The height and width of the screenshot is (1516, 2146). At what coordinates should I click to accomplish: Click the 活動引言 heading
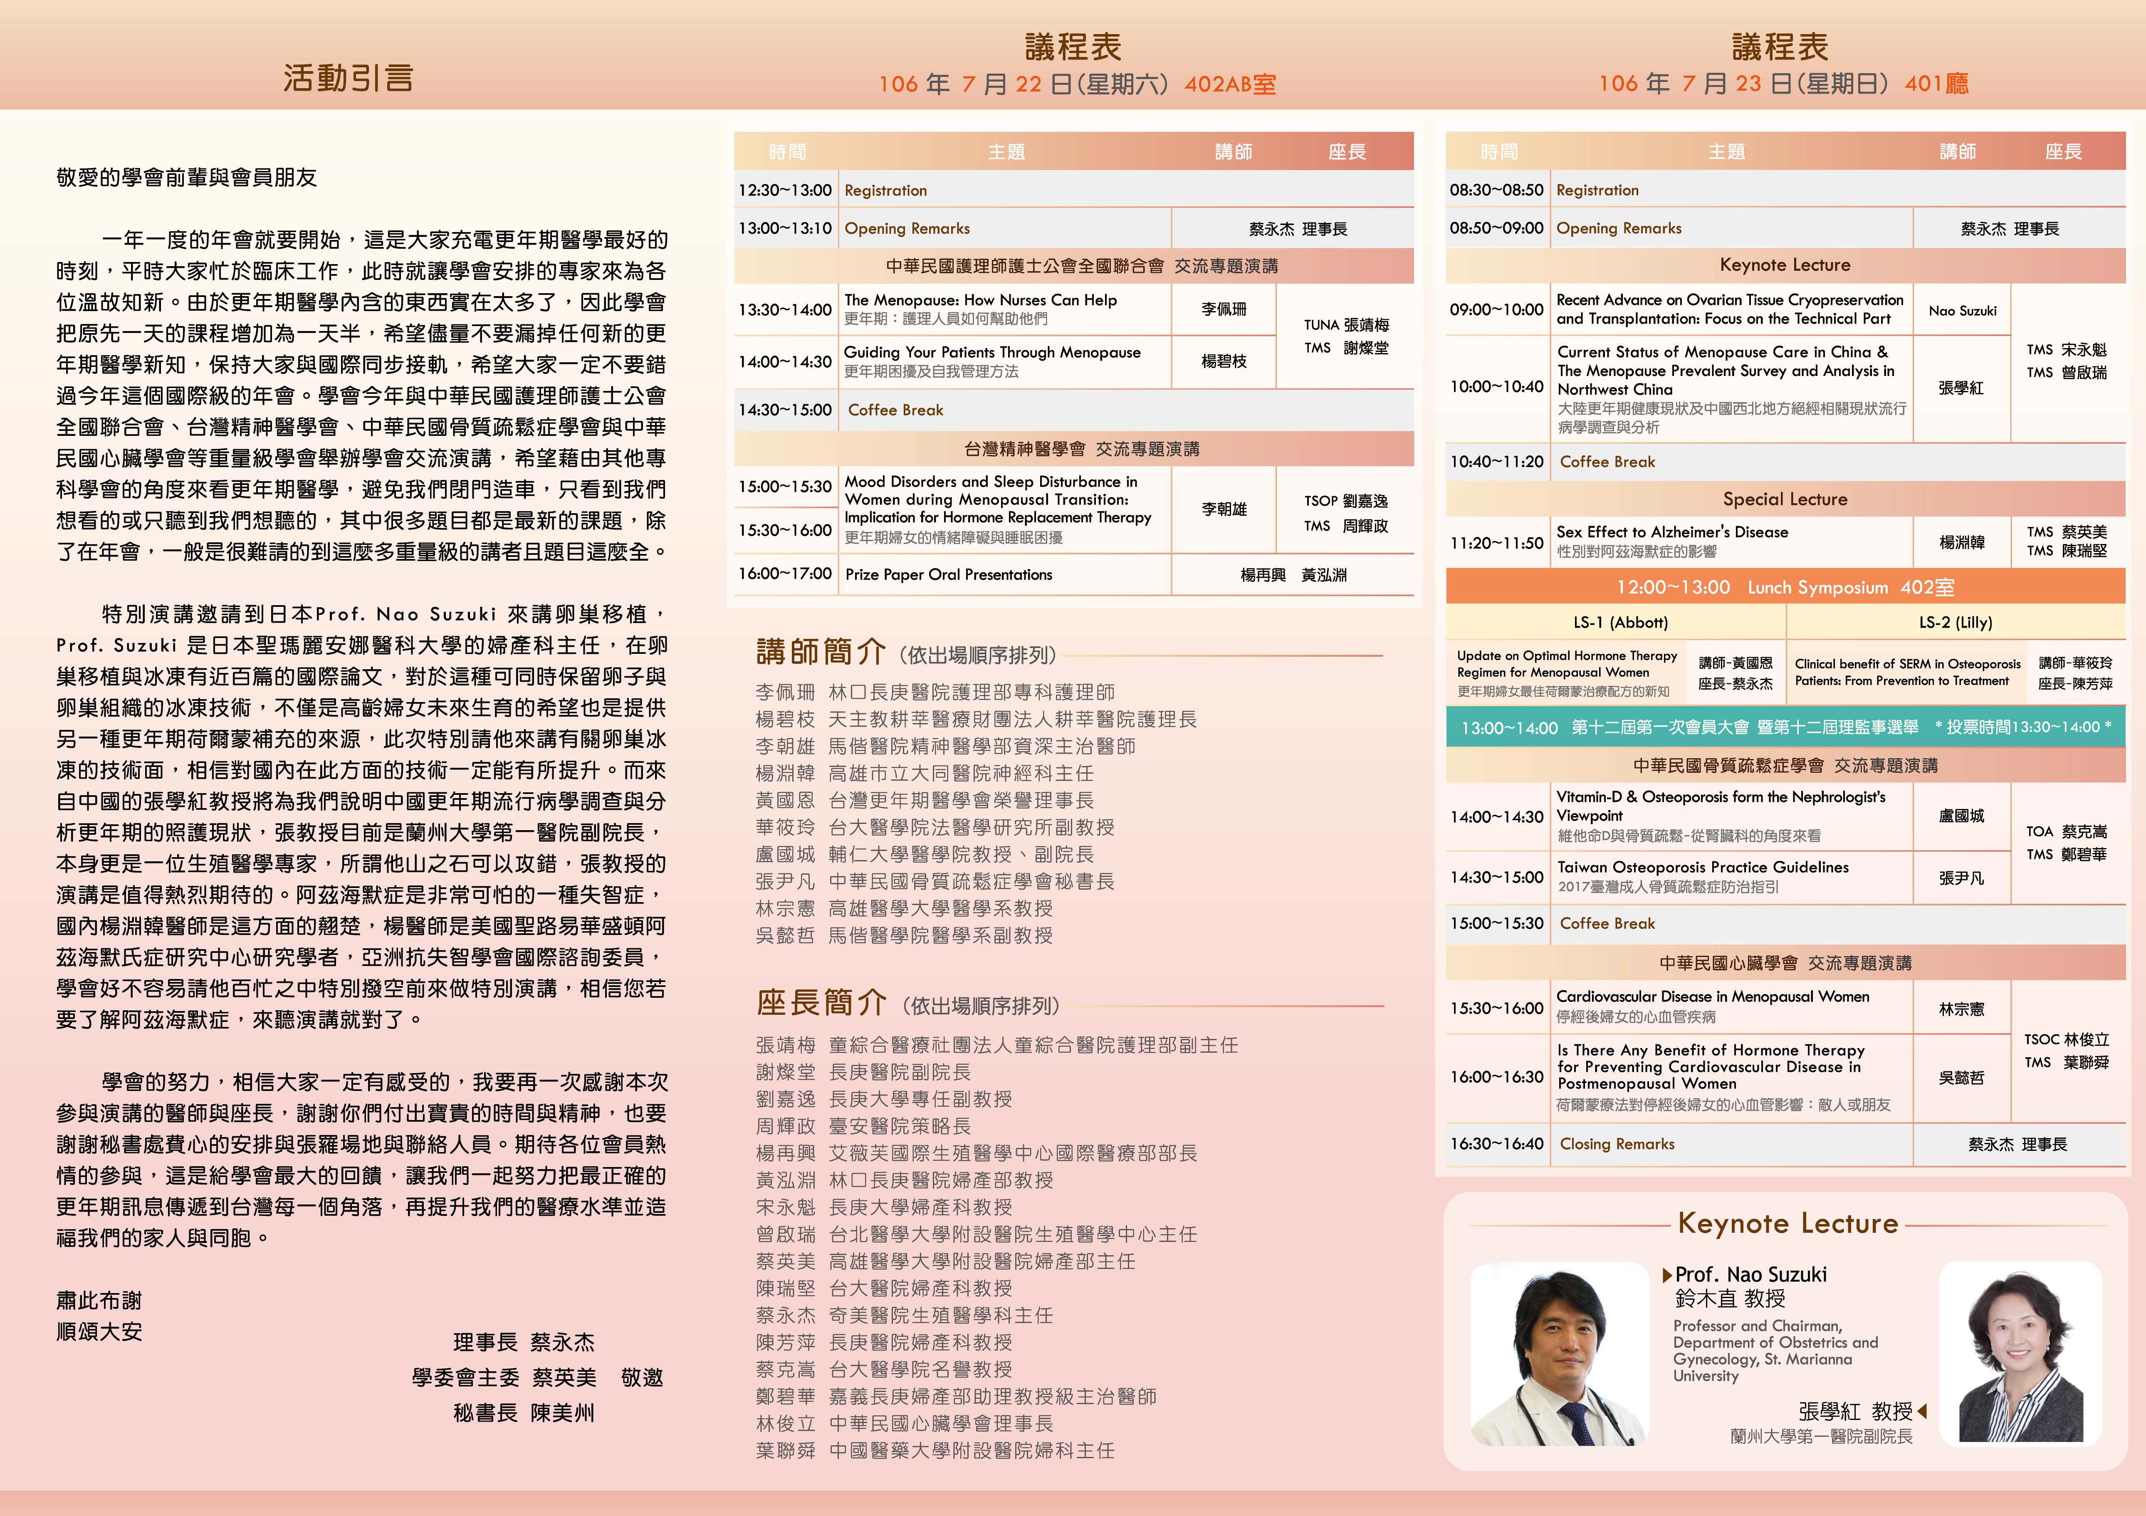pos(349,79)
